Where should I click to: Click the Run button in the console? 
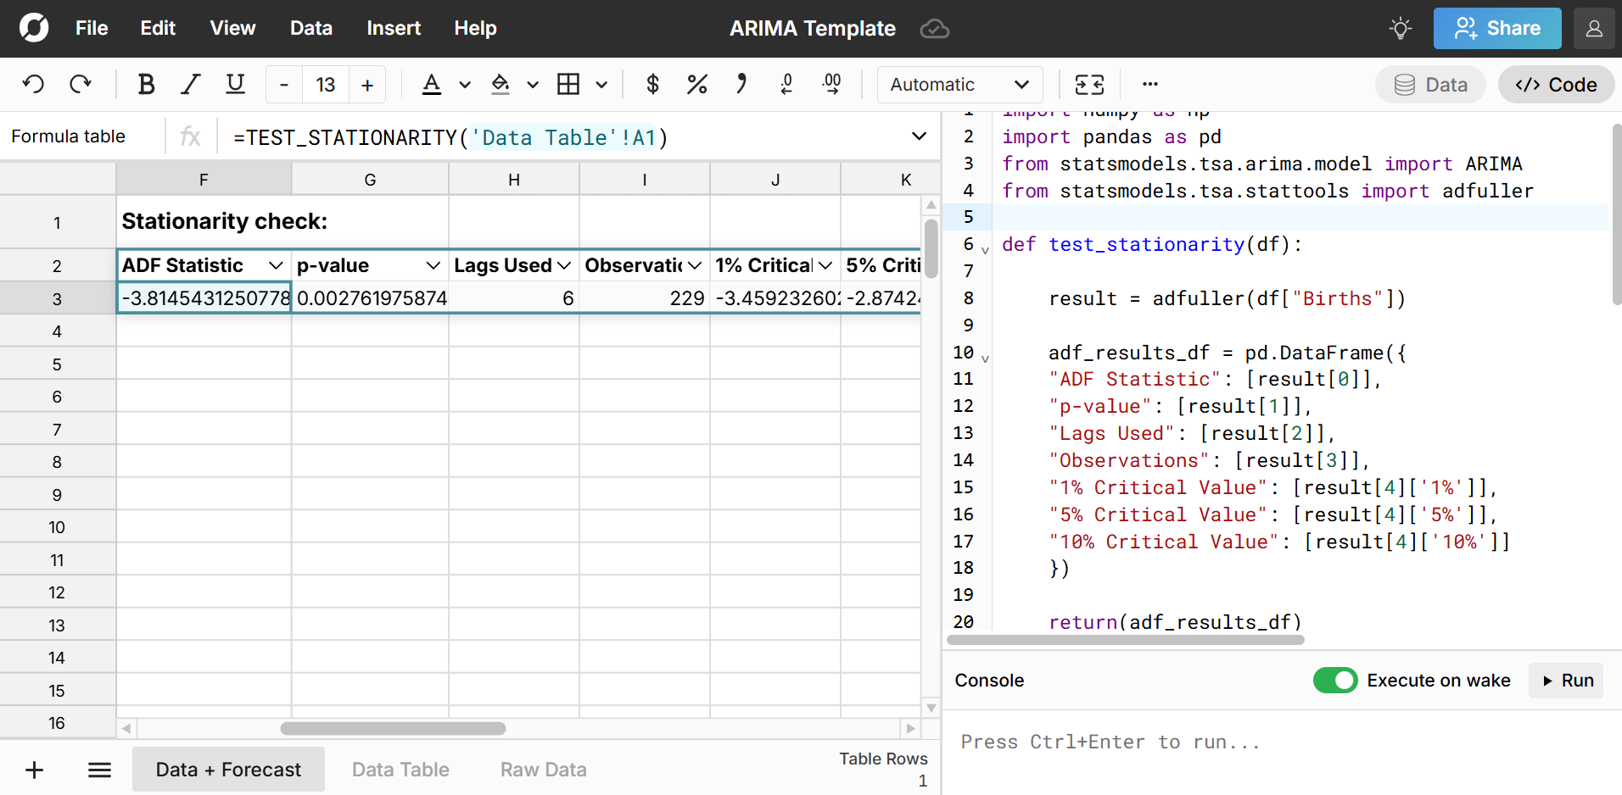[1565, 681]
